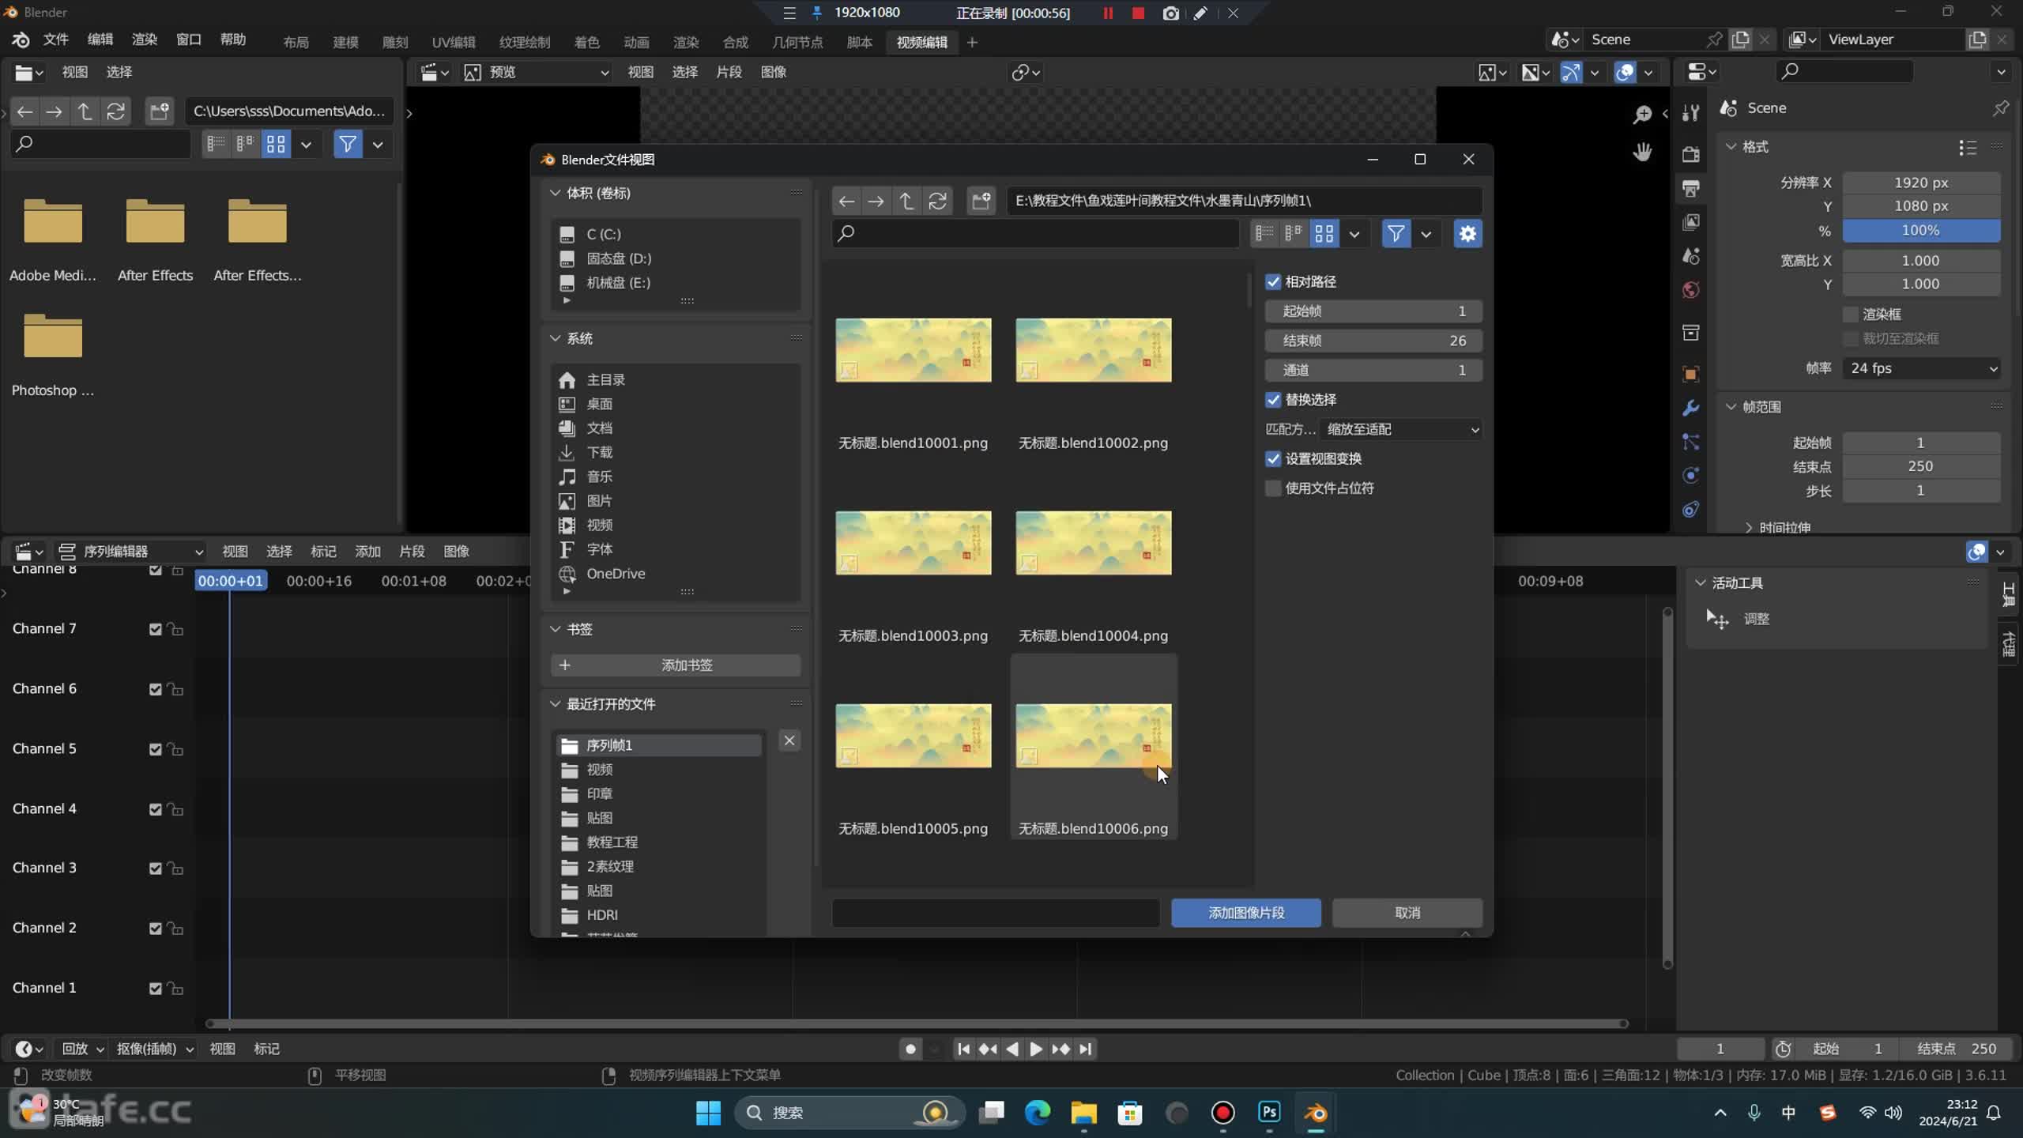Collapse 书签 panel
This screenshot has height=1138, width=2023.
pyautogui.click(x=555, y=629)
